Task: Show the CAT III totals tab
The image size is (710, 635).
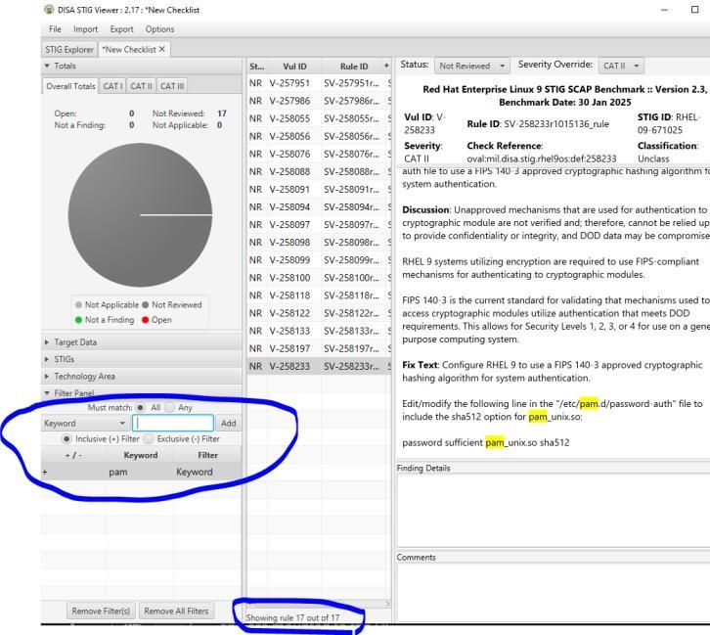Action: point(172,86)
